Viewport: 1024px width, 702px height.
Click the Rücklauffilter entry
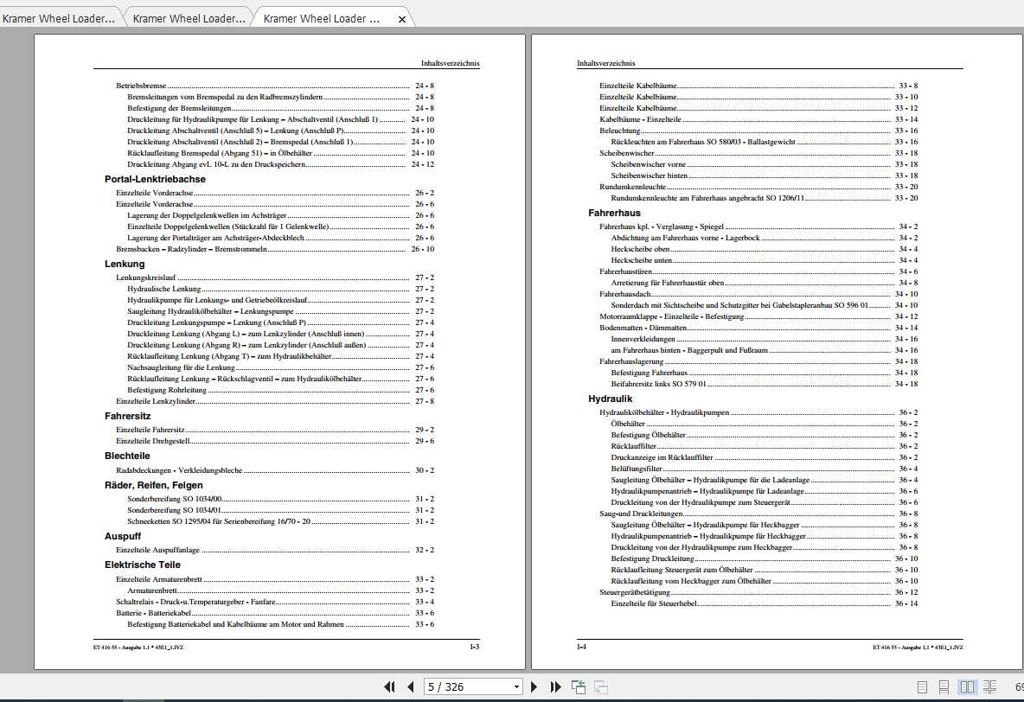(765, 446)
